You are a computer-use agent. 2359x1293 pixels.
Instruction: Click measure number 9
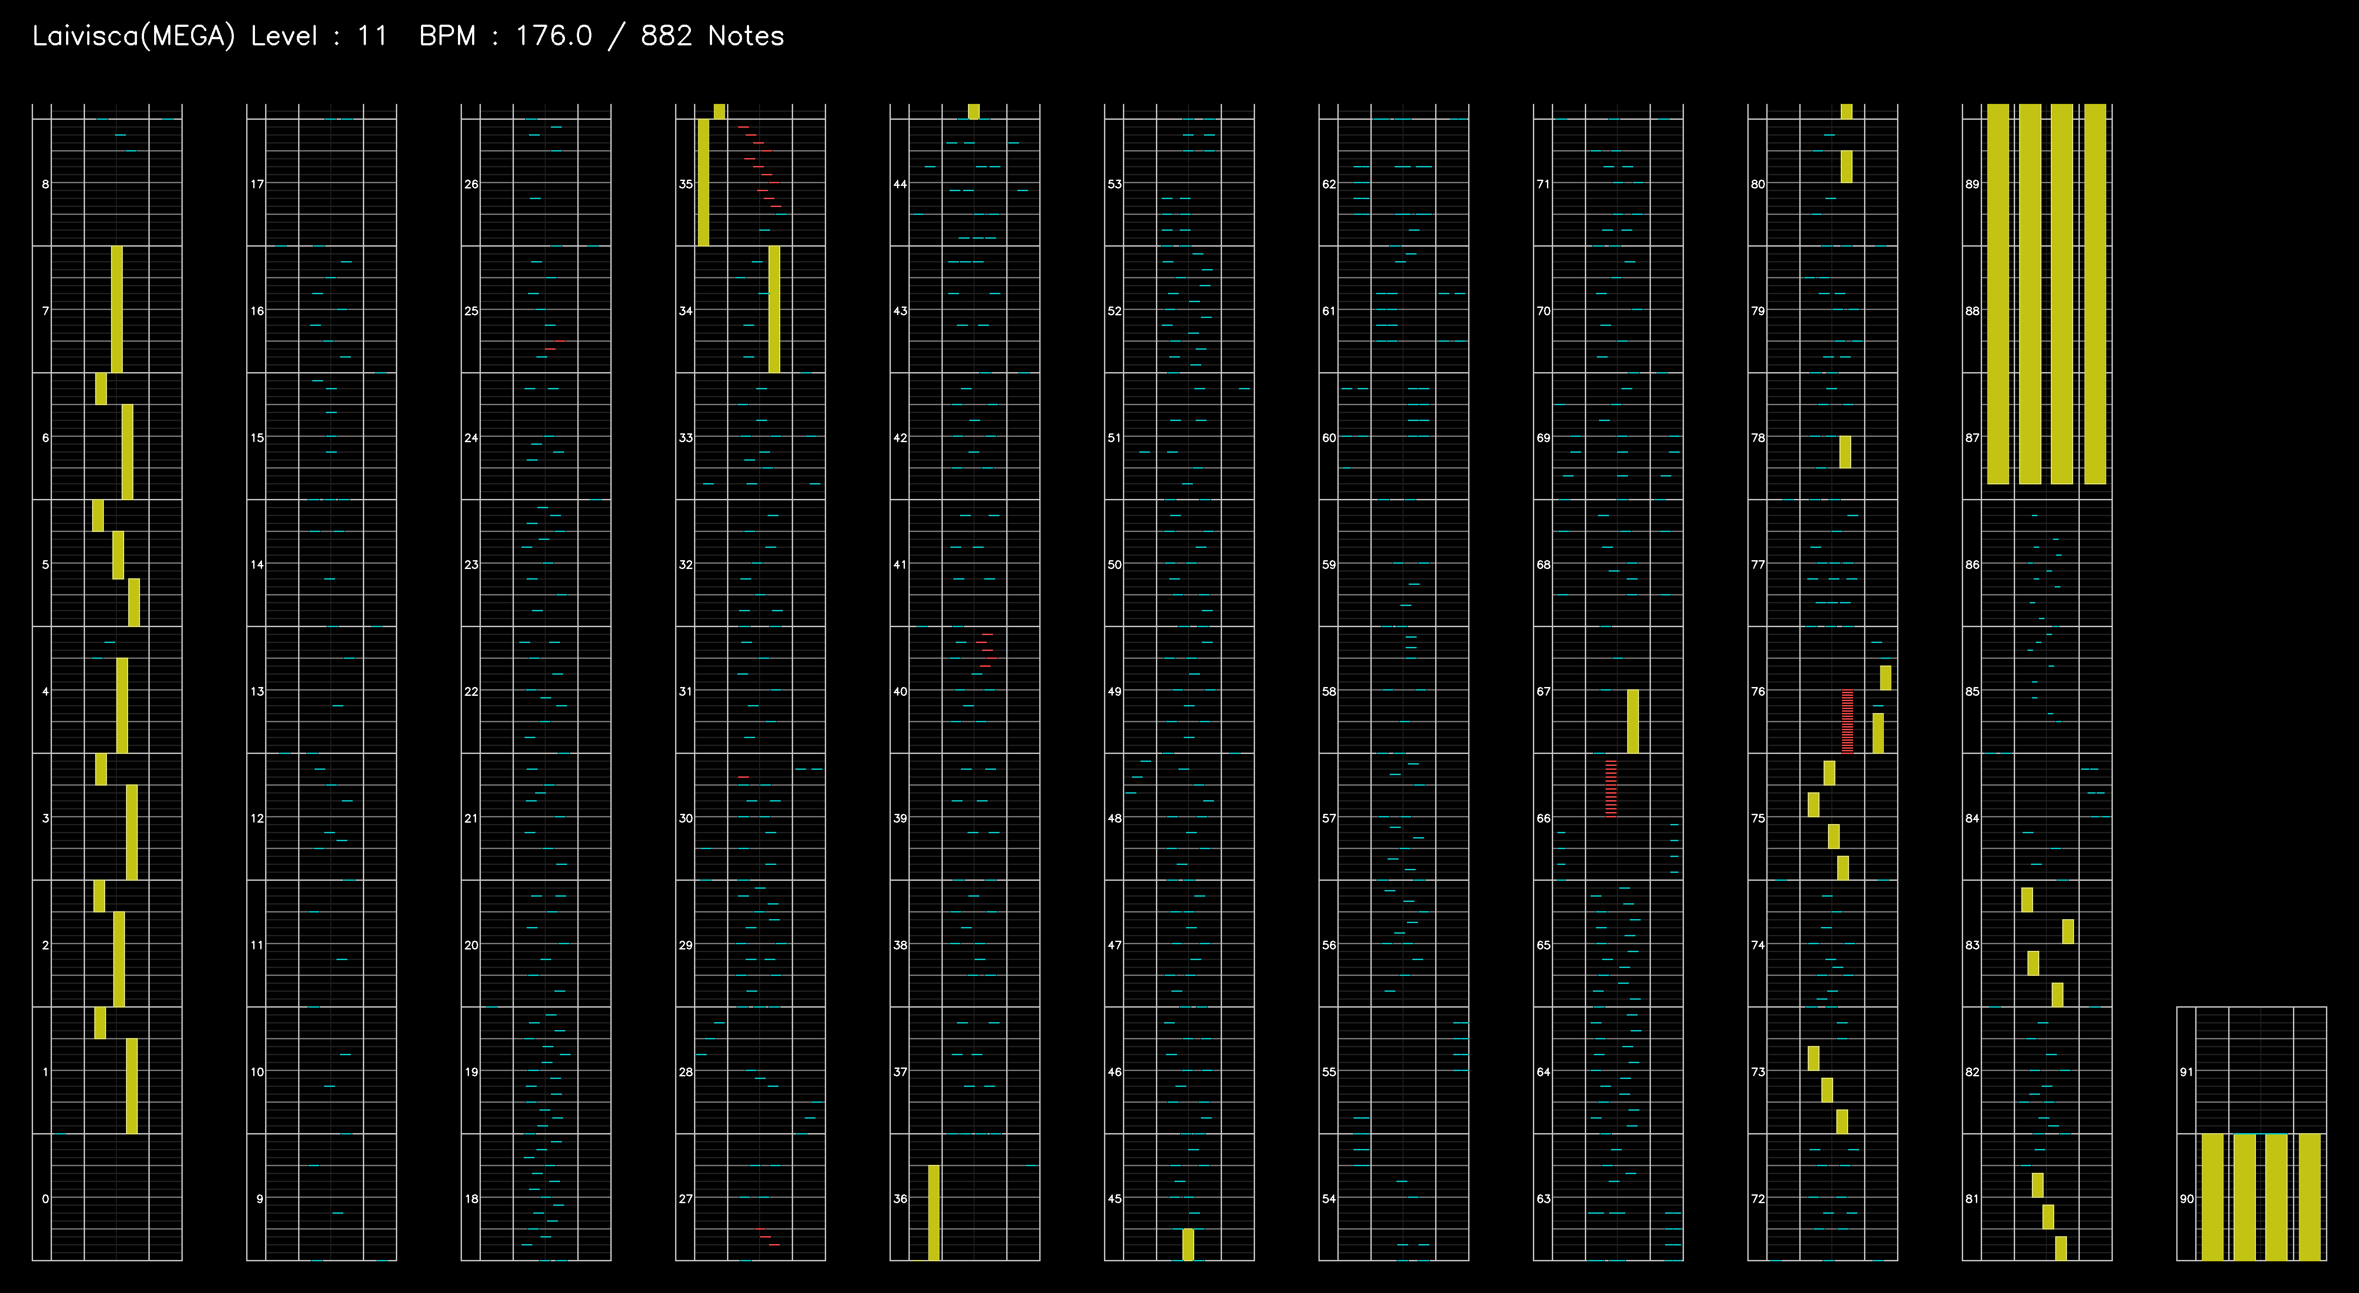pyautogui.click(x=260, y=1199)
